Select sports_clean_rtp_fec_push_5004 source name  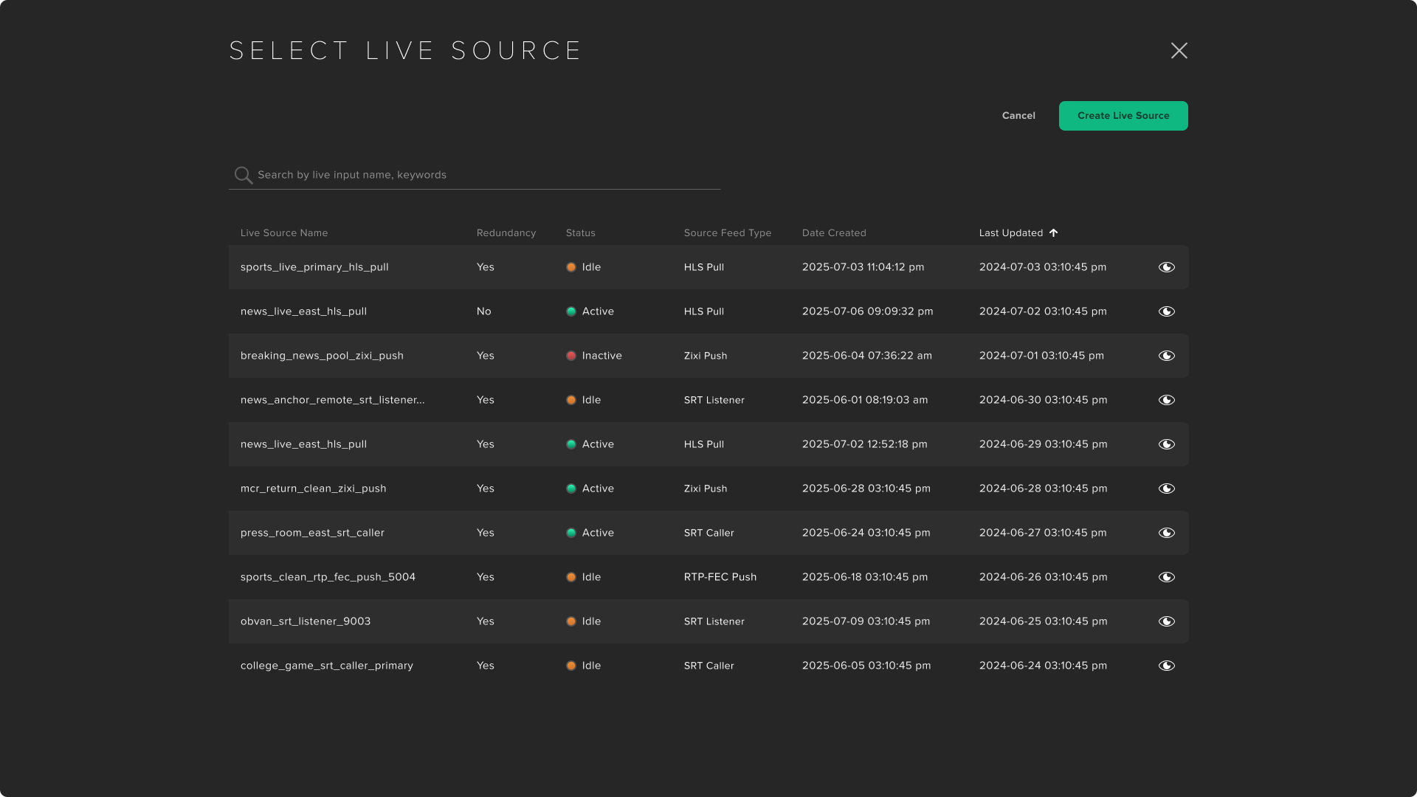328,577
